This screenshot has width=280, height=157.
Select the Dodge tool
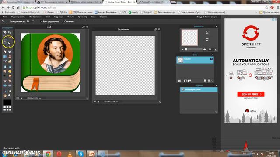5,76
